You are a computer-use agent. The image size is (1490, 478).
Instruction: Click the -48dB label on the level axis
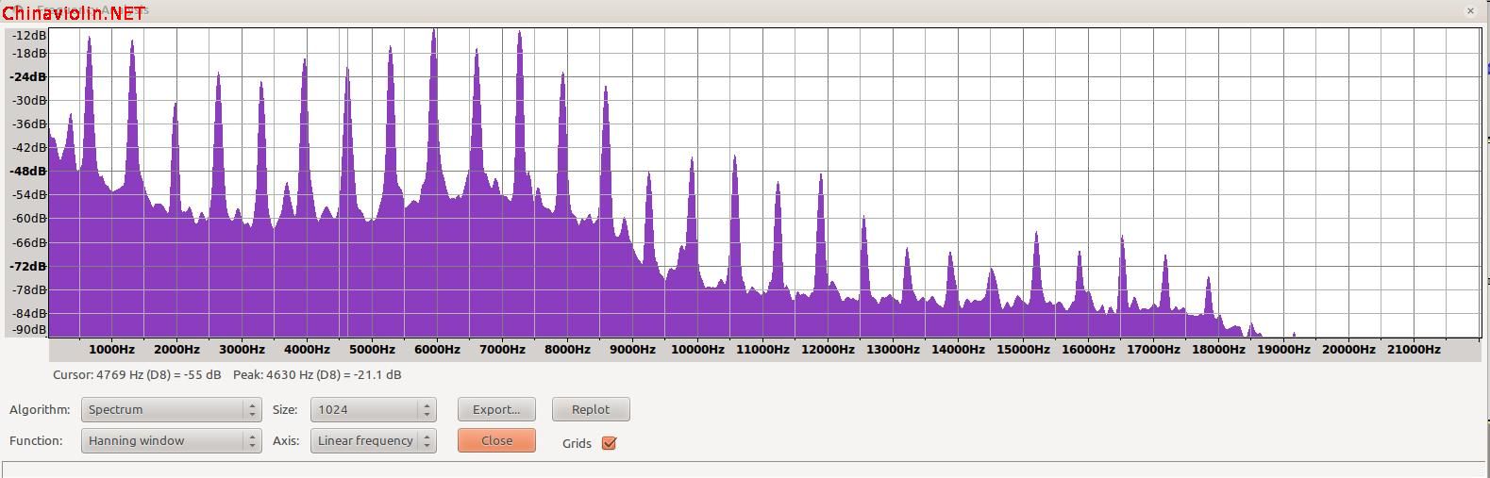click(x=28, y=171)
